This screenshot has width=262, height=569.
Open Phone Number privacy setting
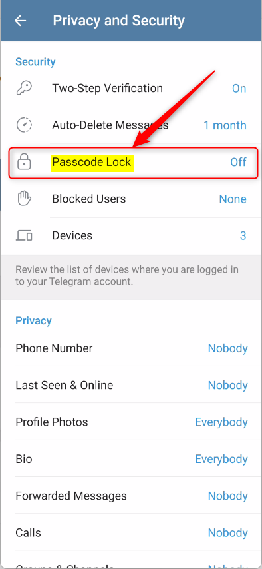(131, 348)
